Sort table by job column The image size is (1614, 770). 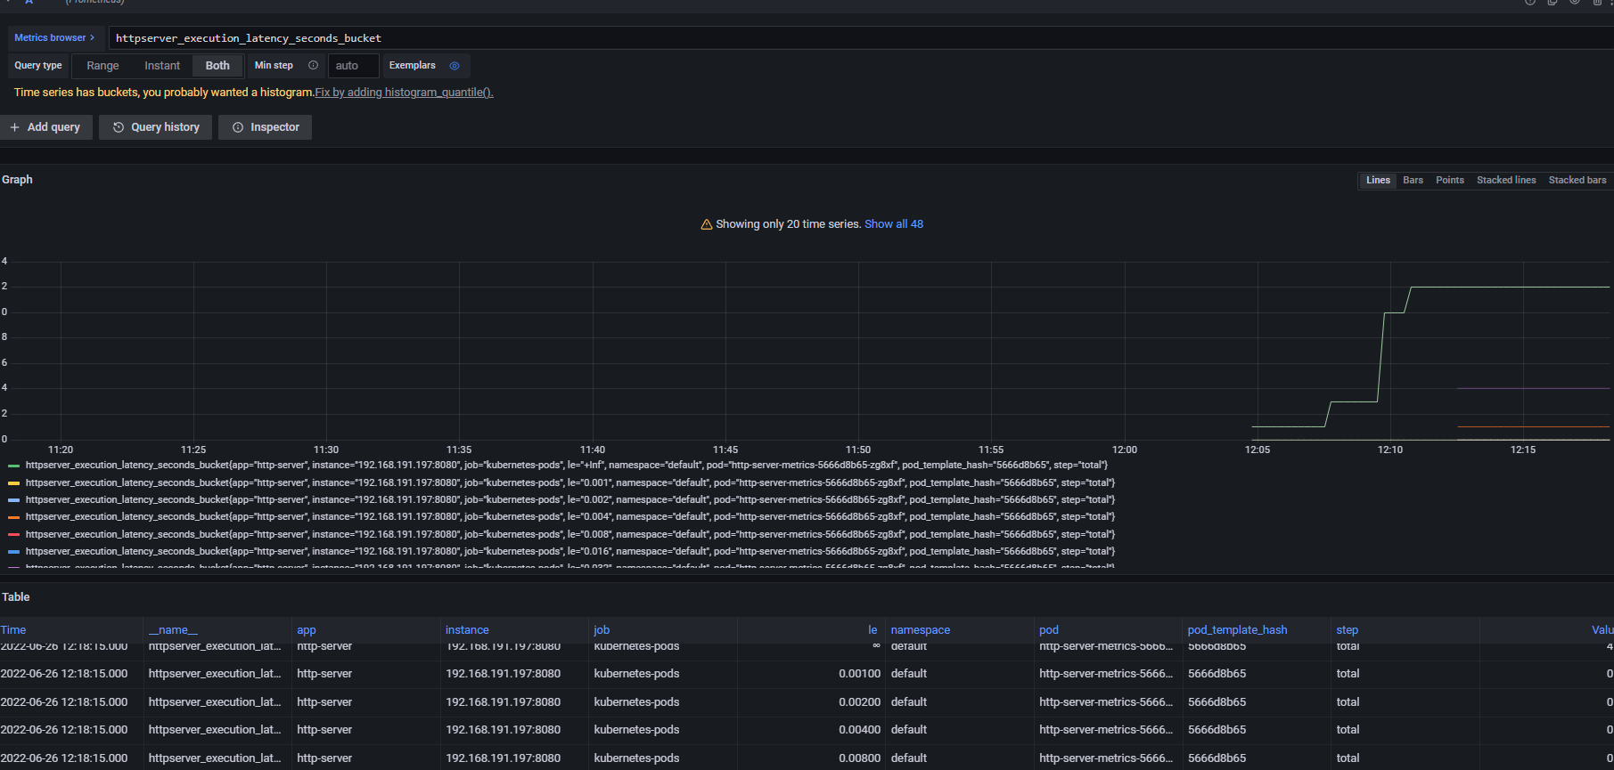tap(602, 630)
